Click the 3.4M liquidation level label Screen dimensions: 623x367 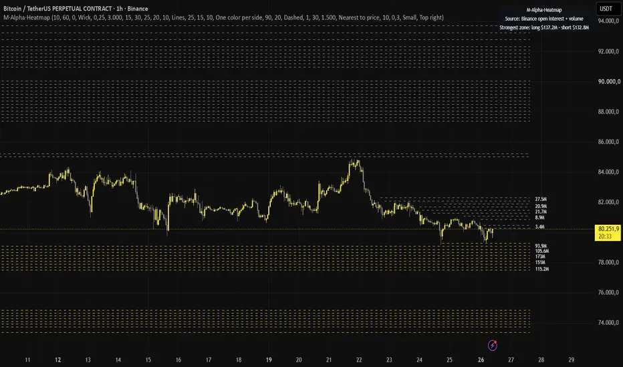(x=539, y=227)
